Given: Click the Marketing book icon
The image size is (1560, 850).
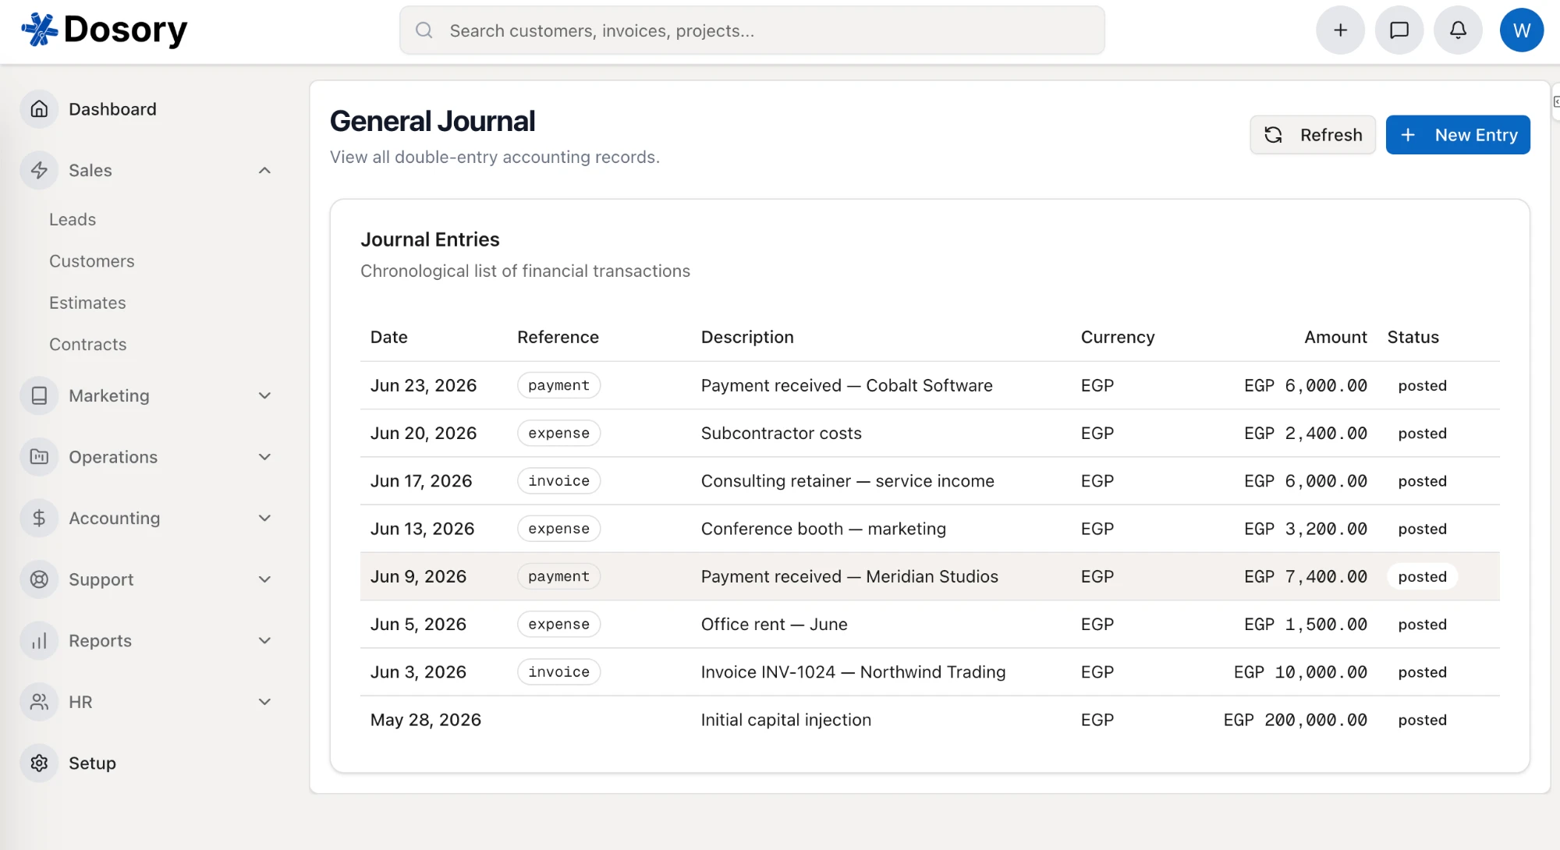Looking at the screenshot, I should (39, 395).
